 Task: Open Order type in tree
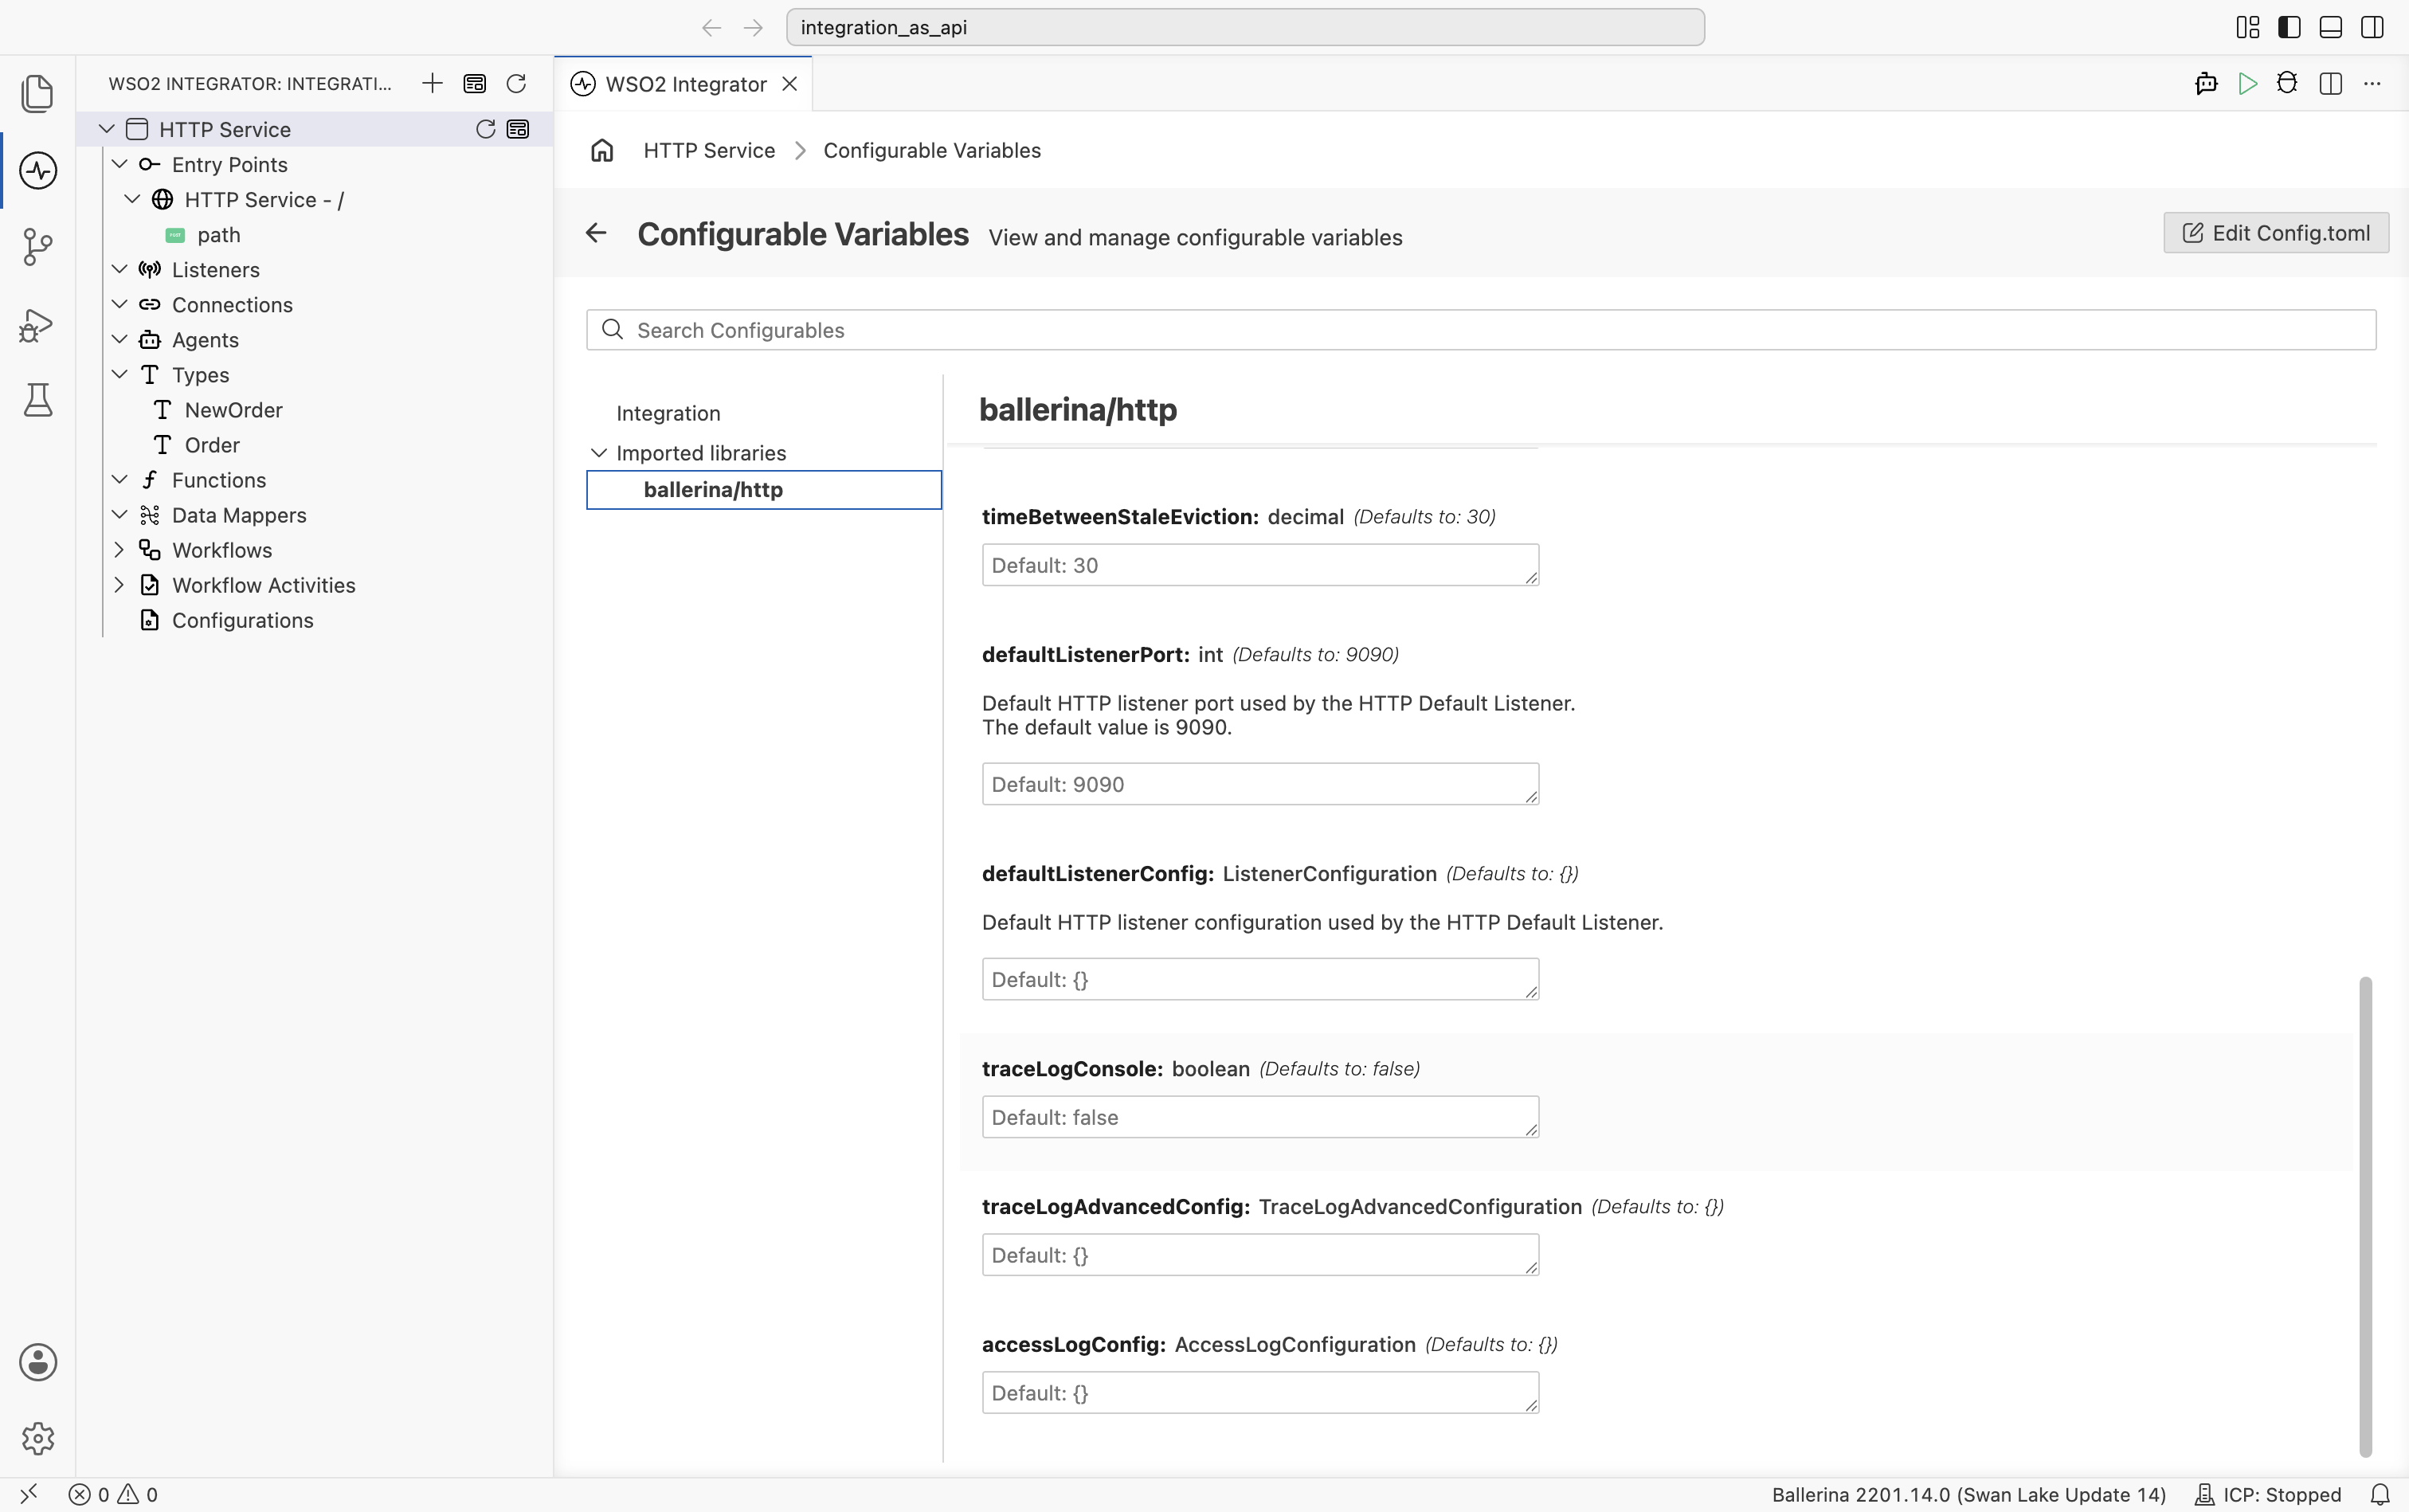(x=212, y=445)
